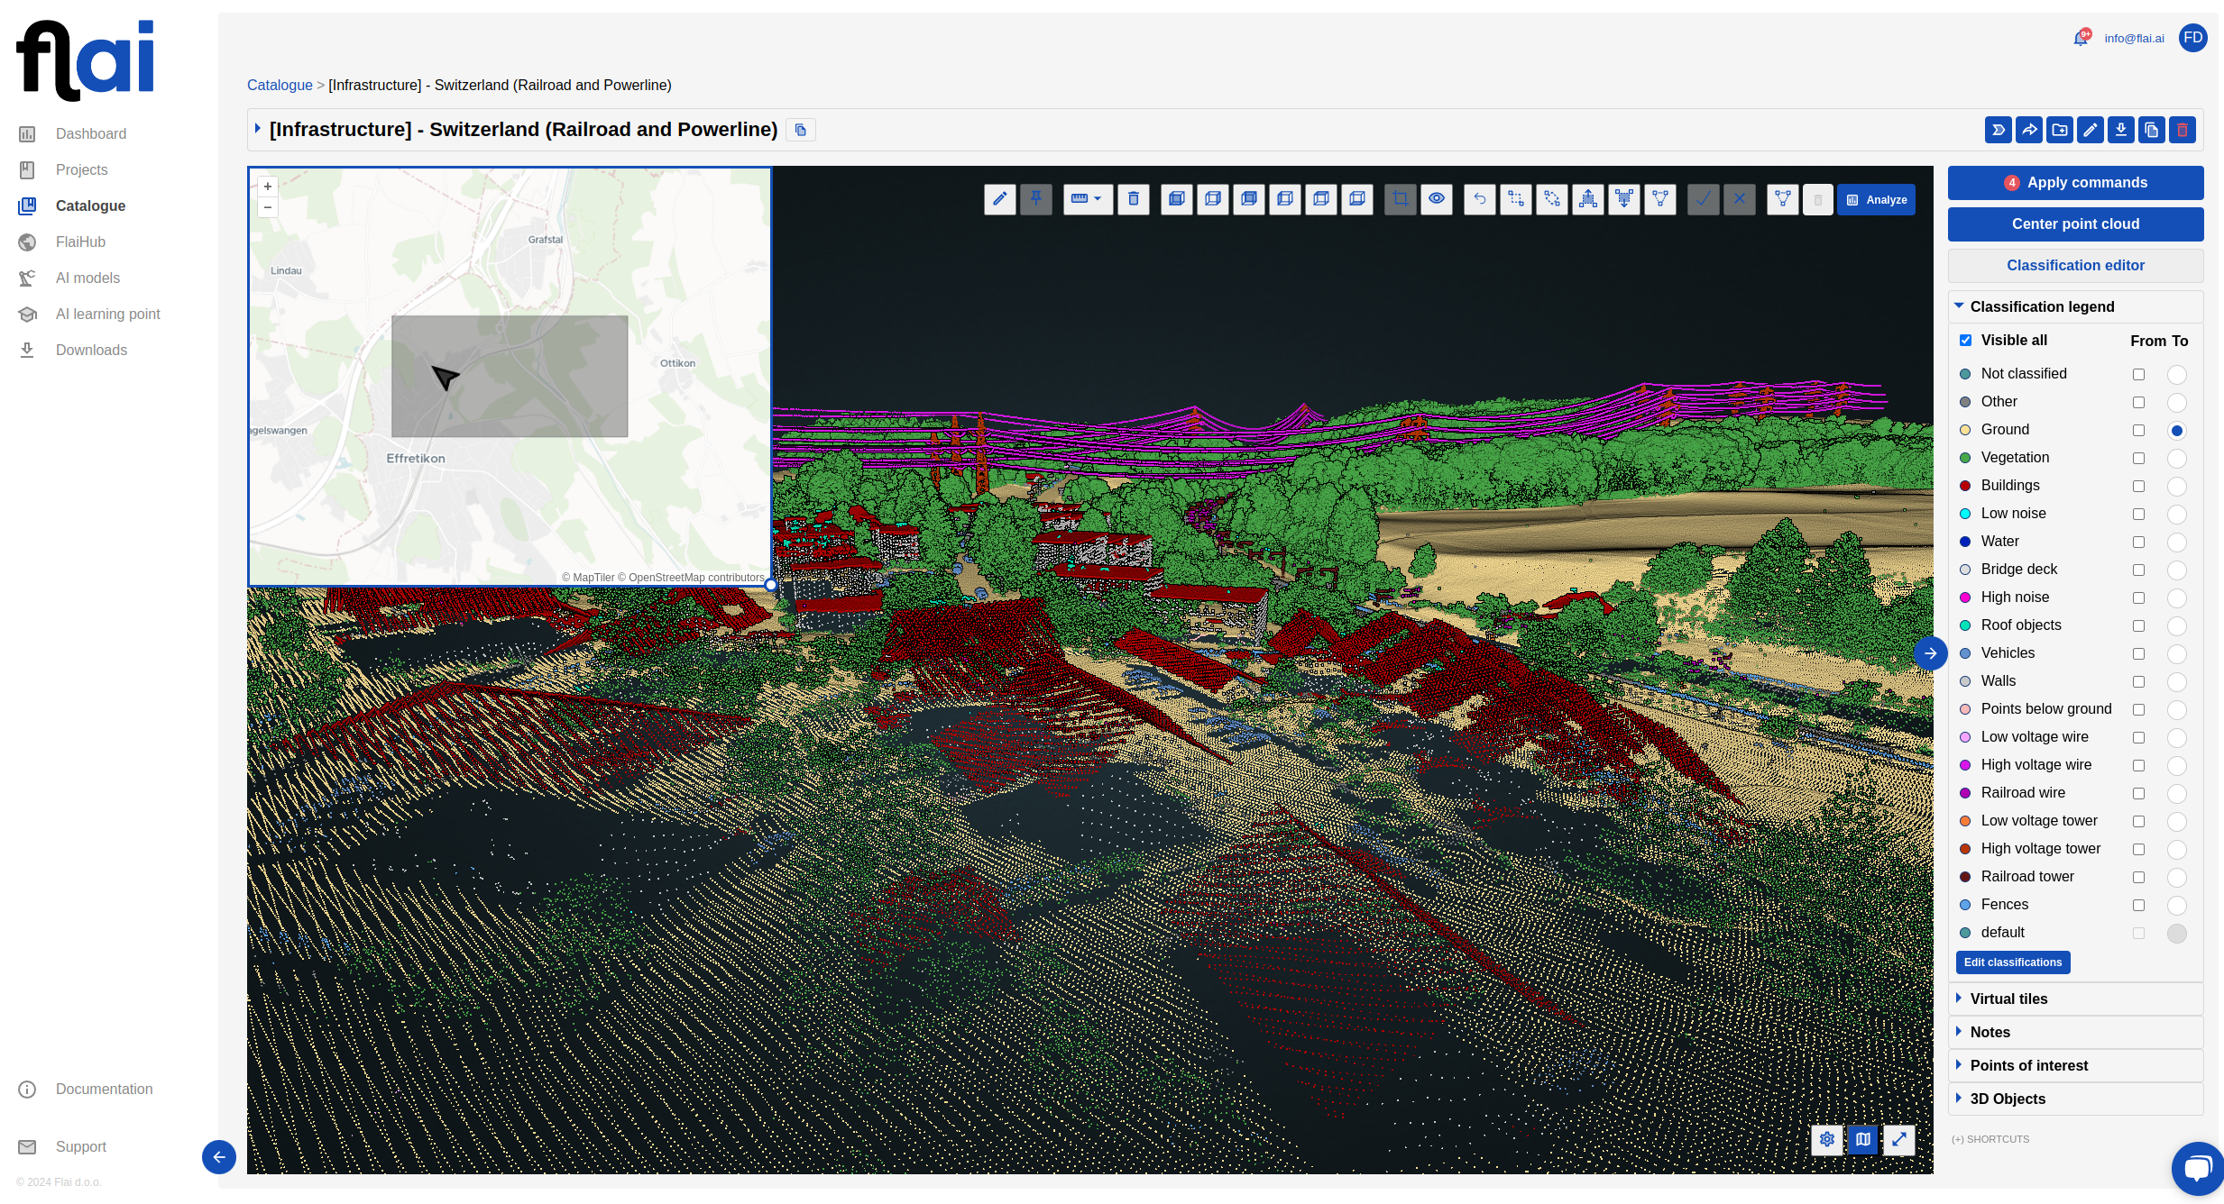
Task: Uncheck the Visible all checkbox
Action: (1965, 341)
